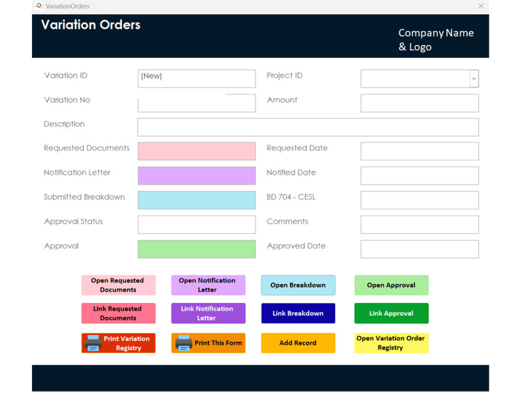The height and width of the screenshot is (393, 524).
Task: Click Link Breakdown button
Action: pos(298,313)
